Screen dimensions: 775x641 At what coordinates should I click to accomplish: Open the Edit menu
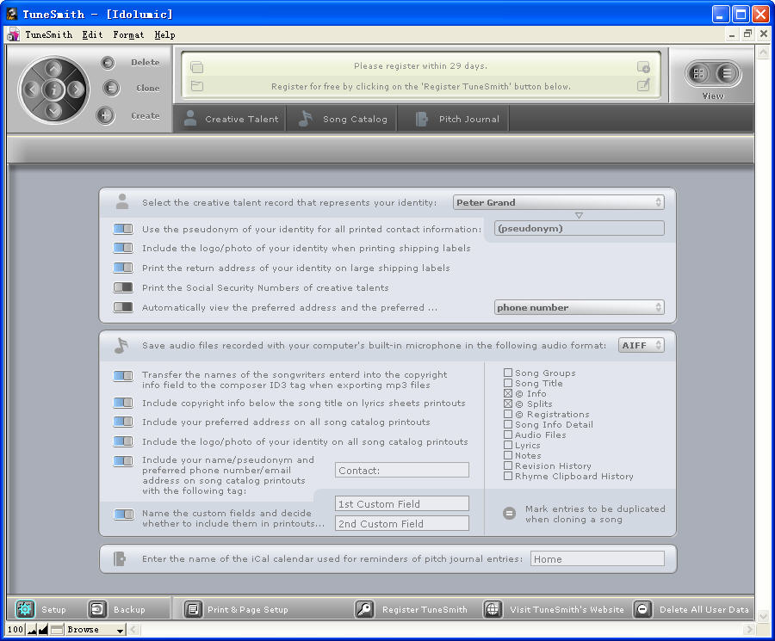coord(92,34)
